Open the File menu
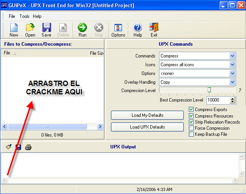The image size is (246, 194). coord(12,16)
